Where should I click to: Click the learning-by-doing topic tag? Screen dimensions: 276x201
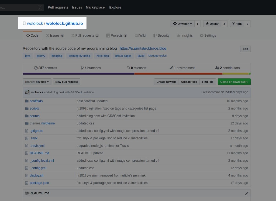(x=79, y=56)
